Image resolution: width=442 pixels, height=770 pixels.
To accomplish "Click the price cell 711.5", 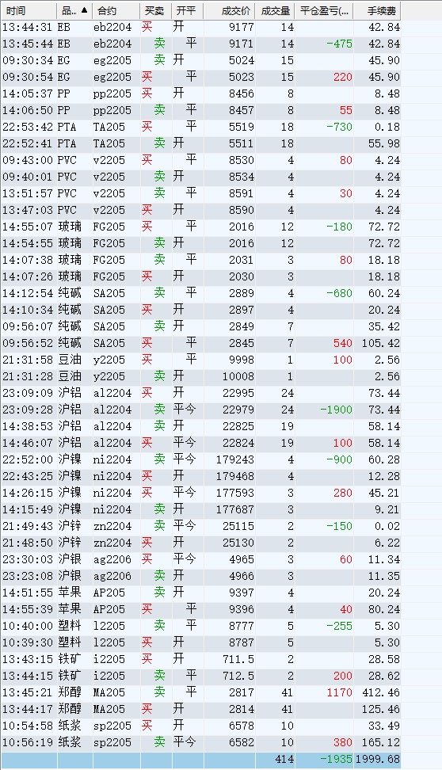I will pos(238,660).
